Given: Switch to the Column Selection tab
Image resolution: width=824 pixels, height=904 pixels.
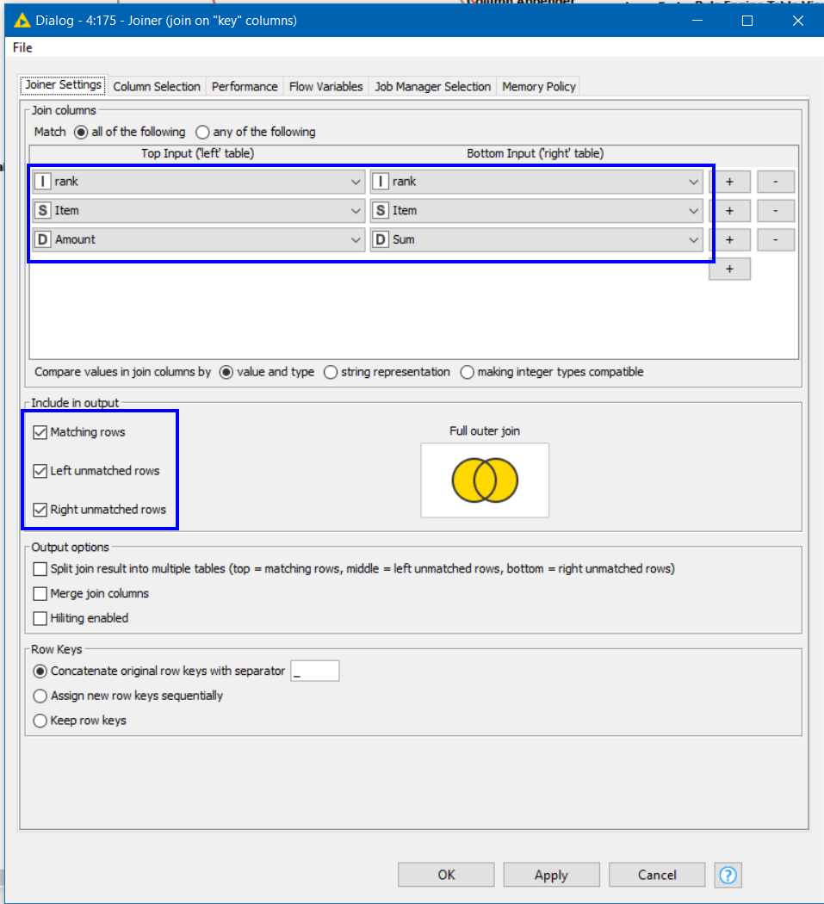Looking at the screenshot, I should 157,86.
